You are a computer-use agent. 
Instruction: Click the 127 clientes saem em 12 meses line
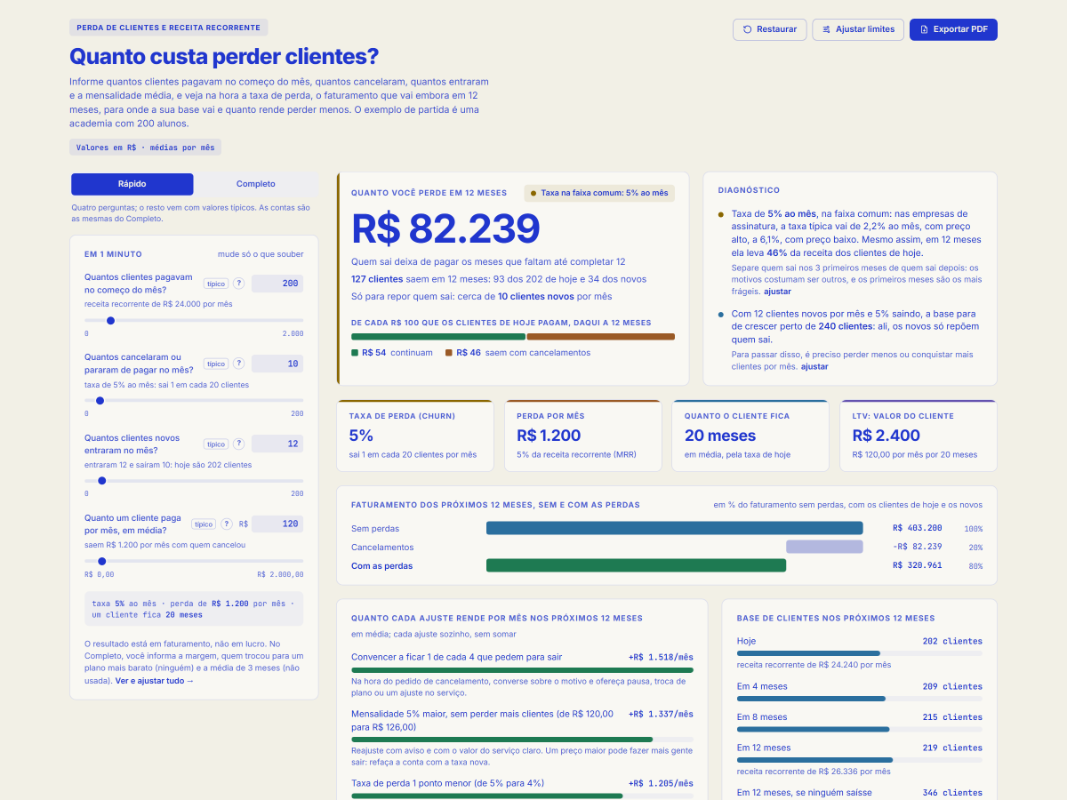[499, 279]
